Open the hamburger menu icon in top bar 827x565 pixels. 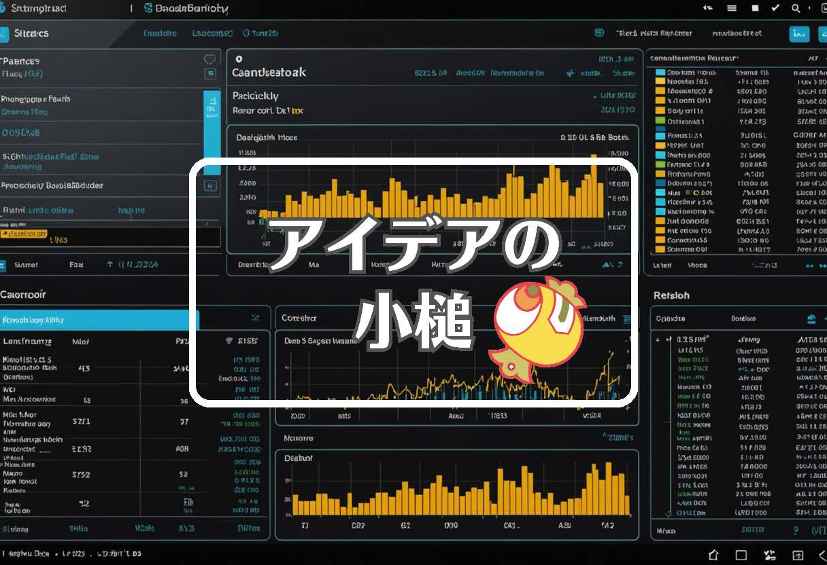[732, 8]
